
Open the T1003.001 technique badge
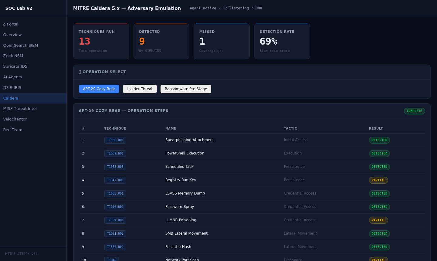coord(115,194)
